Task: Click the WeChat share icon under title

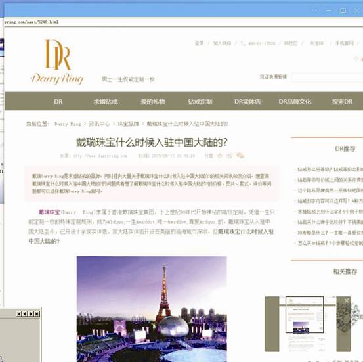Action: 240,156
